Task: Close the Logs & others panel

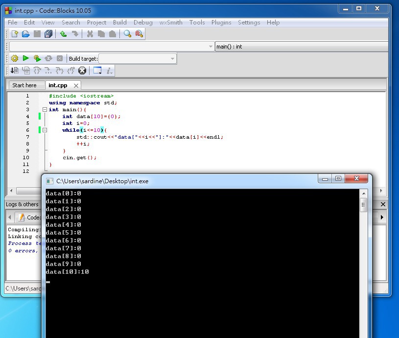Action: coord(383,204)
